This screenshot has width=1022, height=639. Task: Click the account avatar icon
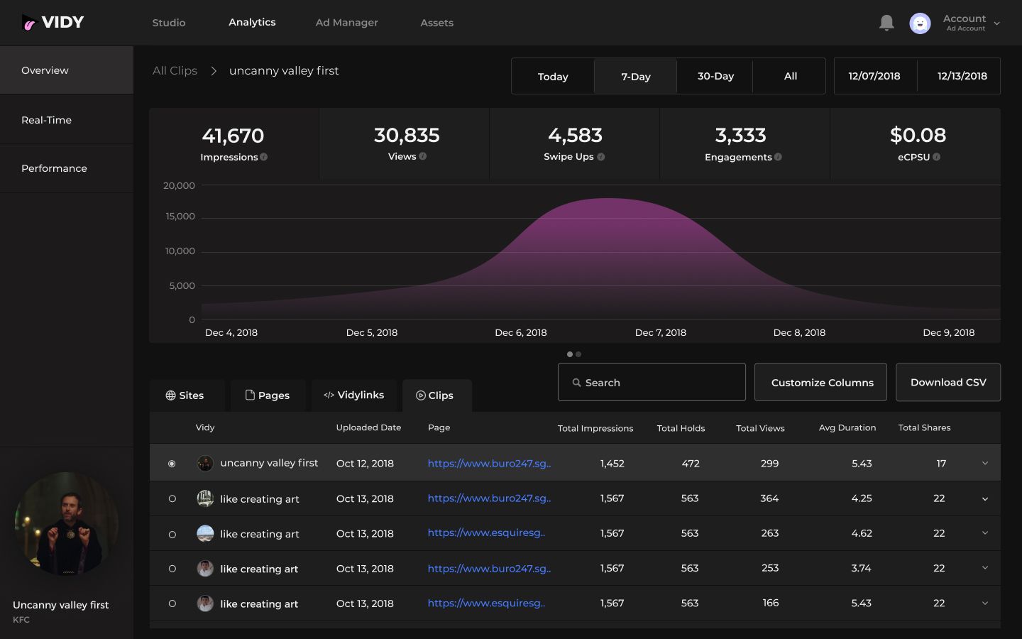(x=920, y=23)
